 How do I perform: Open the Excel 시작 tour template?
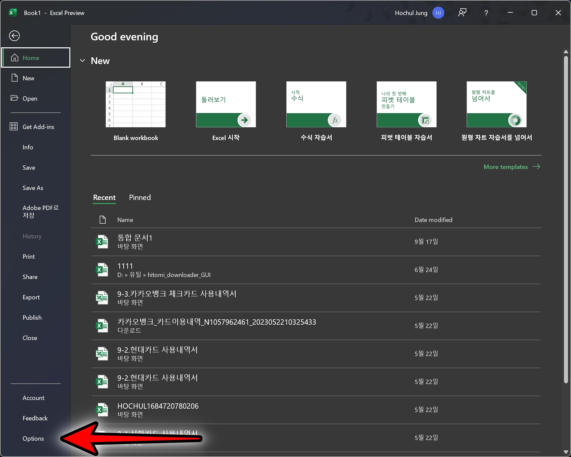(226, 111)
